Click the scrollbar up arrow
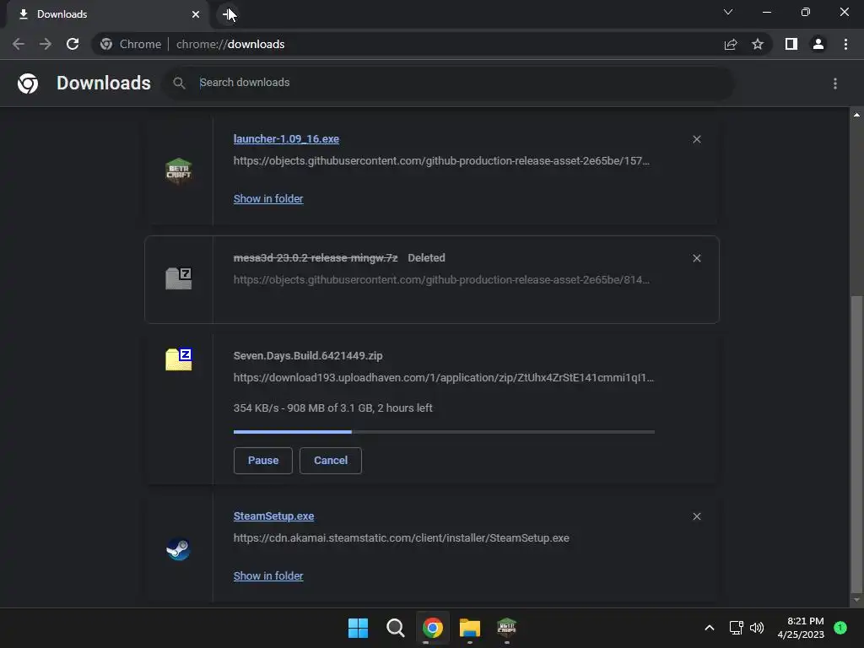864x648 pixels. tap(856, 115)
